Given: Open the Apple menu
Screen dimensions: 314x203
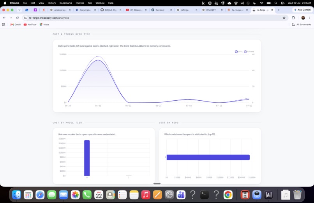Looking at the screenshot, I should coord(5,3).
